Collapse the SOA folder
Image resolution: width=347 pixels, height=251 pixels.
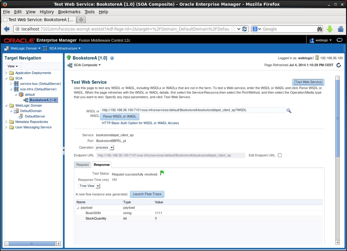pyautogui.click(x=6, y=78)
